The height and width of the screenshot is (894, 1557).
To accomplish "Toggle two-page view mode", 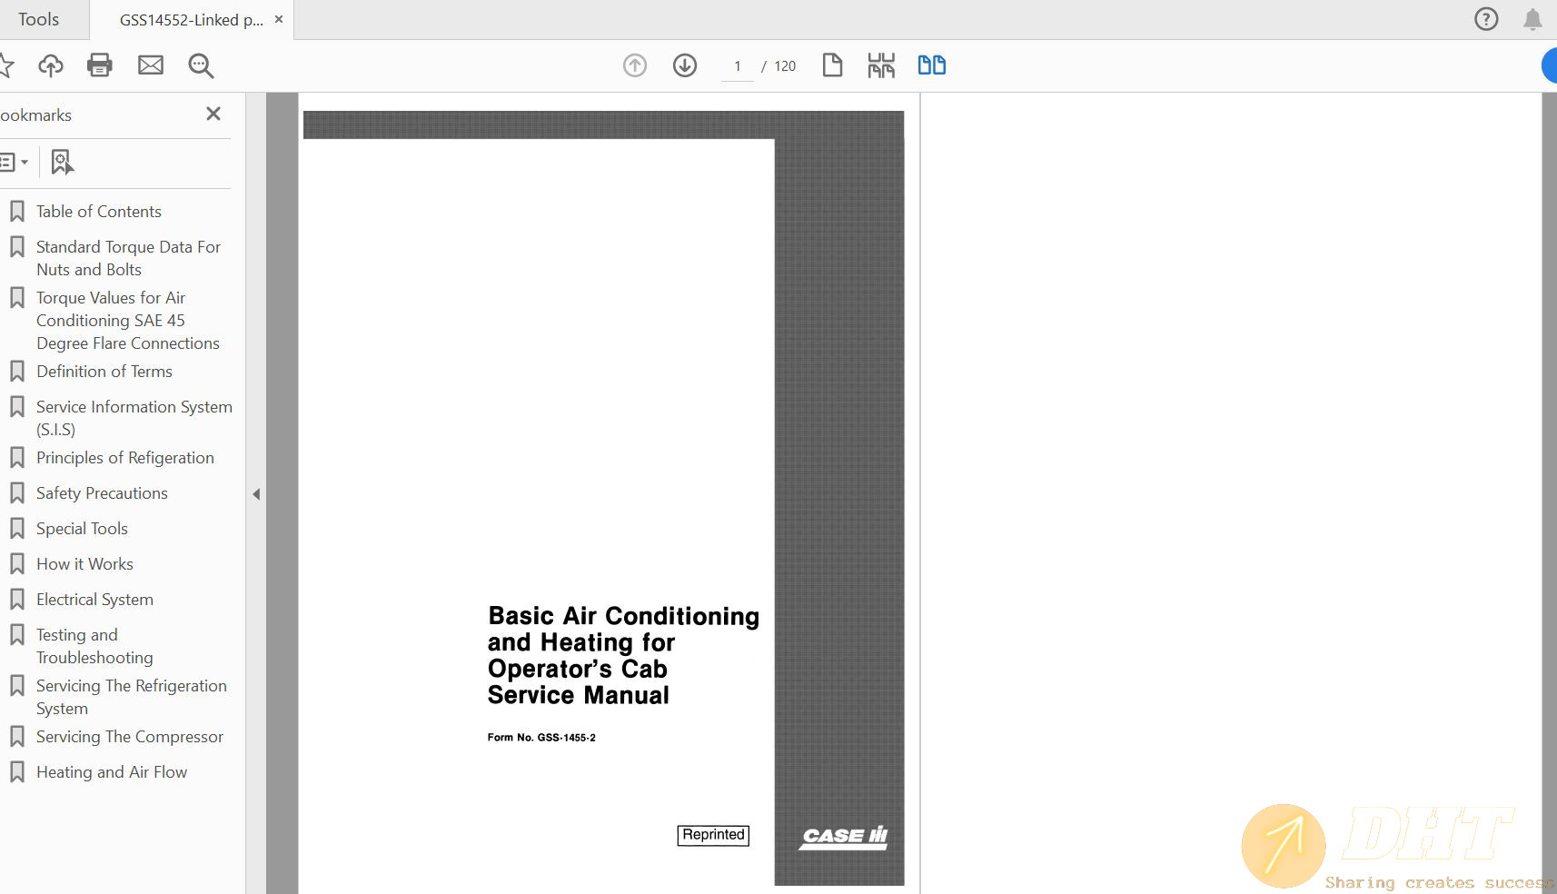I will pos(931,65).
